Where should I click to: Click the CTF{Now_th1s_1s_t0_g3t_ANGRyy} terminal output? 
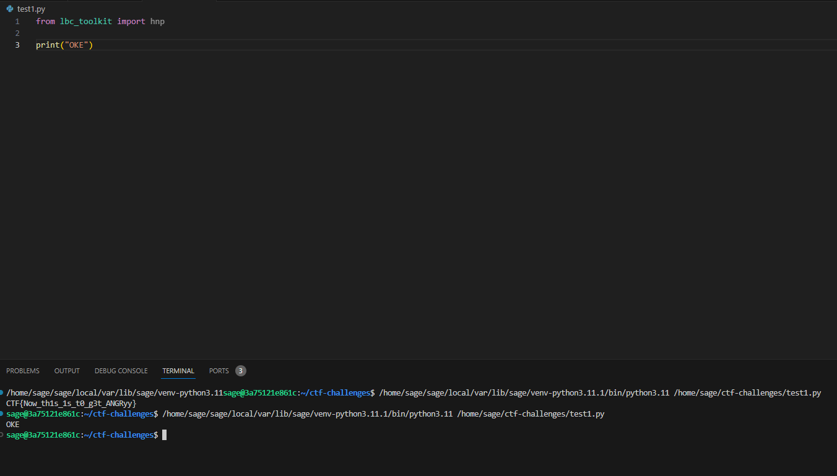click(x=71, y=404)
